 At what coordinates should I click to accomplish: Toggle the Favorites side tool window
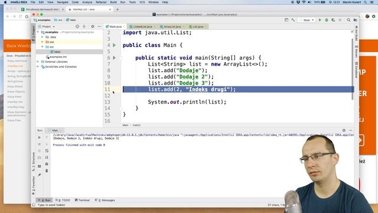pyautogui.click(x=34, y=185)
